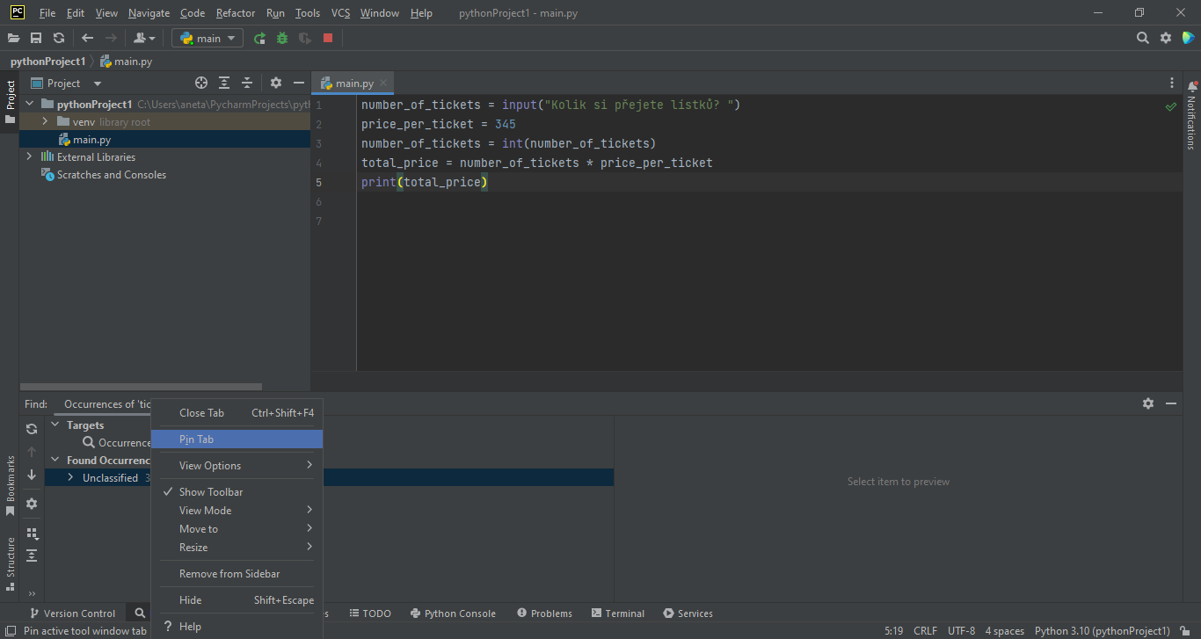This screenshot has height=639, width=1201.
Task: Pin the Find tab
Action: tap(196, 439)
